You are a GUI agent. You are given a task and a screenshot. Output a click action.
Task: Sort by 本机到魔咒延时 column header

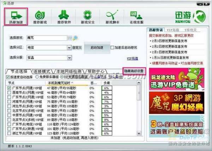coord(67,83)
